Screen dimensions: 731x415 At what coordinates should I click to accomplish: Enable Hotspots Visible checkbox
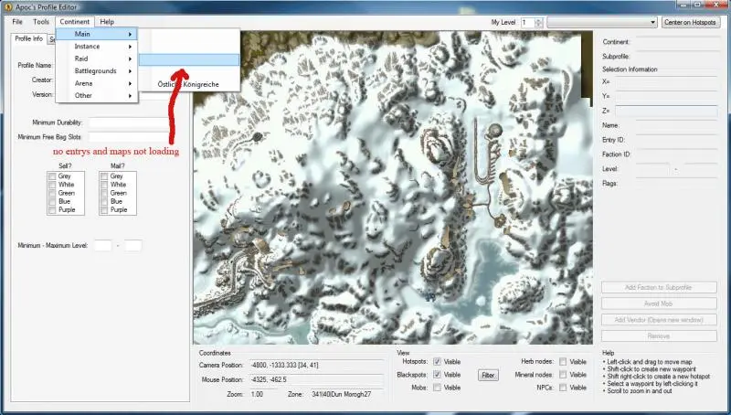(x=438, y=361)
